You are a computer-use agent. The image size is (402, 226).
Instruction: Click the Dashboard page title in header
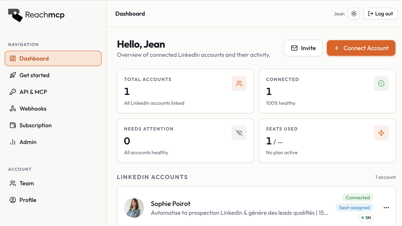click(x=130, y=14)
